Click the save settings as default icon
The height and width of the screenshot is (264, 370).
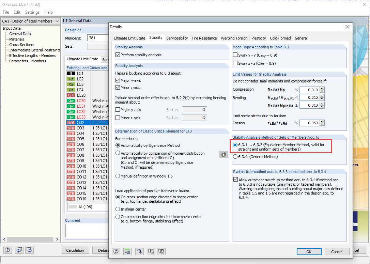(x=151, y=251)
